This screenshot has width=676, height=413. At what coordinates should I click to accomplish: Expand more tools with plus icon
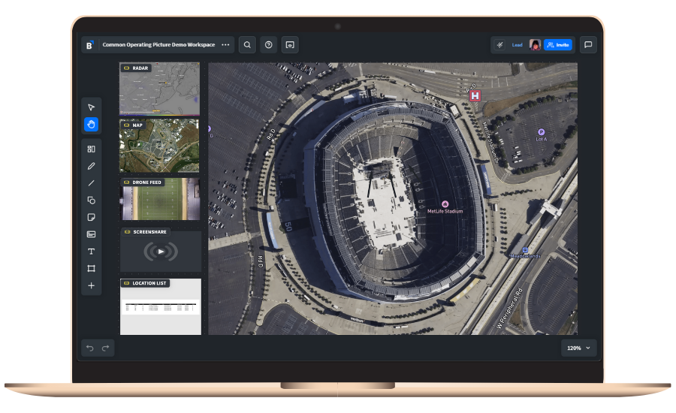[x=91, y=285]
